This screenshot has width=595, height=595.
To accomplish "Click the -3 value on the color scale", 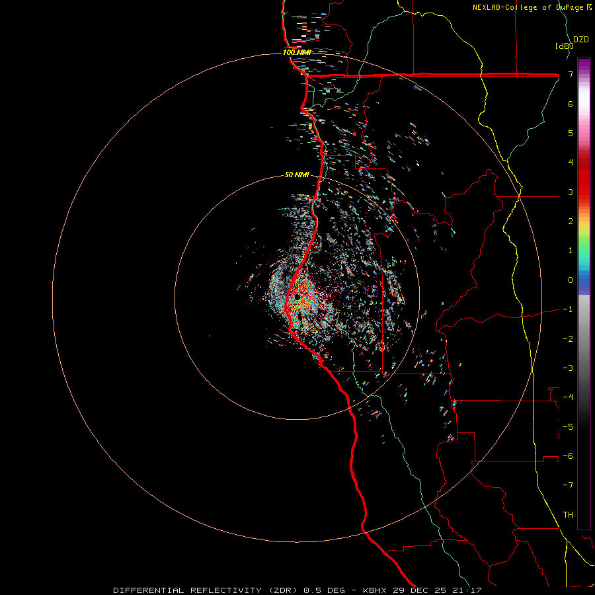I will pyautogui.click(x=568, y=368).
